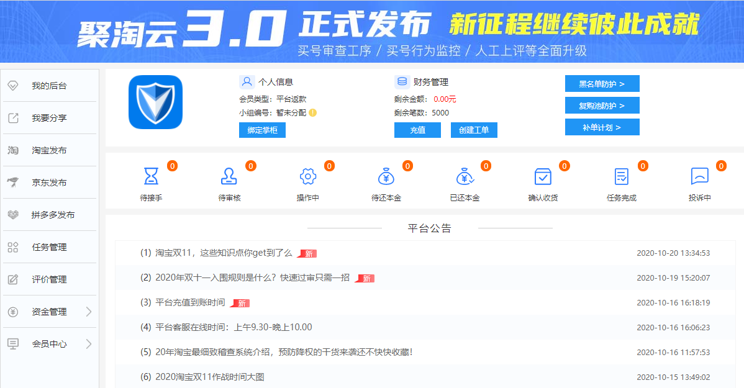Open 补单计划 > button
The width and height of the screenshot is (744, 388).
(602, 127)
